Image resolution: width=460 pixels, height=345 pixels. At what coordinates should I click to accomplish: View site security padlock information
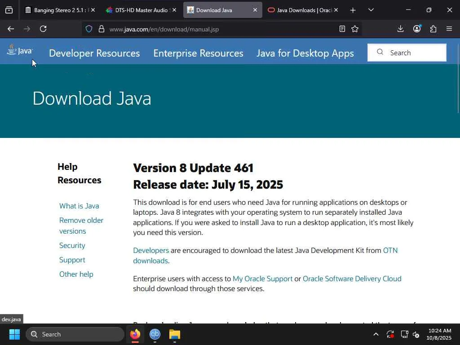tap(102, 29)
